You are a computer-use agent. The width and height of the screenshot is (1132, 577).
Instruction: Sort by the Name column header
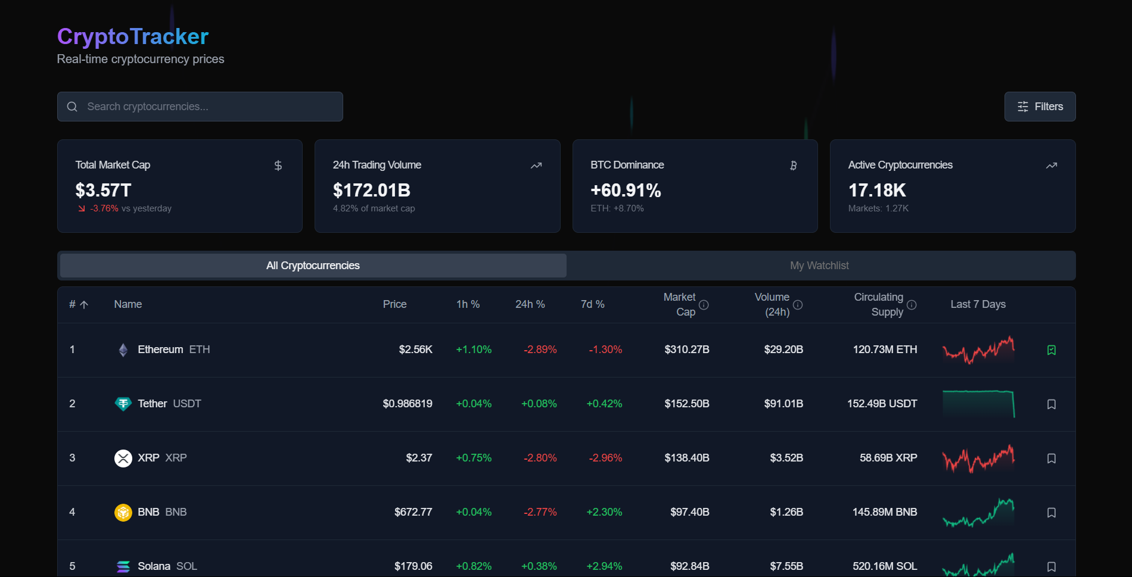point(127,304)
